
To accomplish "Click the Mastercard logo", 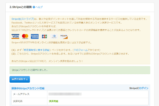I will point(25,36).
